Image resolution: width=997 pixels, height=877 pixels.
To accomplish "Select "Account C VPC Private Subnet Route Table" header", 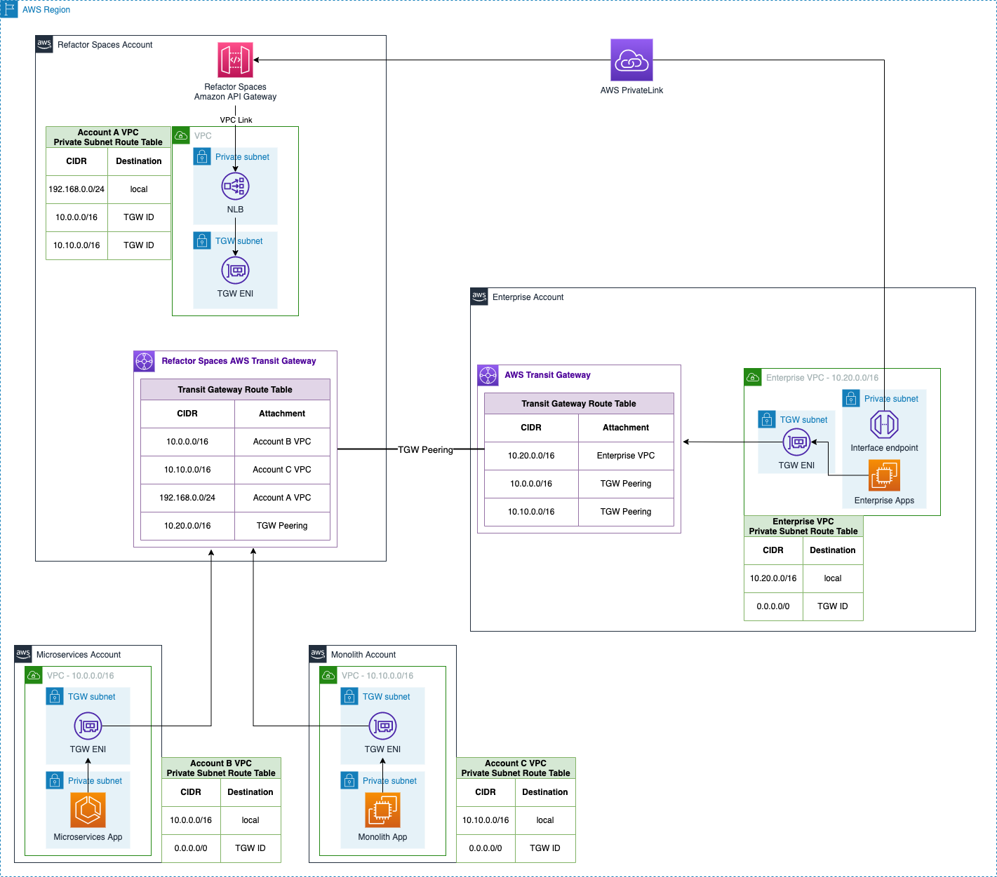I will pos(516,768).
